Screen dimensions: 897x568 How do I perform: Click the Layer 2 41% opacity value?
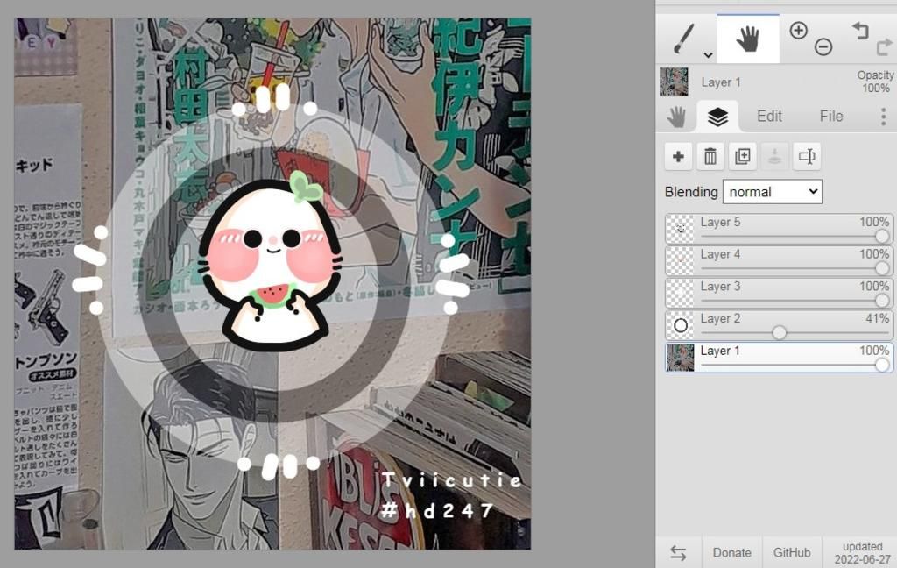[877, 318]
